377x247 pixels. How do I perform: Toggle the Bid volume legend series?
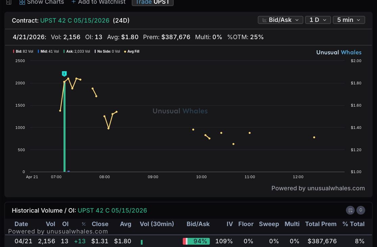coord(23,51)
